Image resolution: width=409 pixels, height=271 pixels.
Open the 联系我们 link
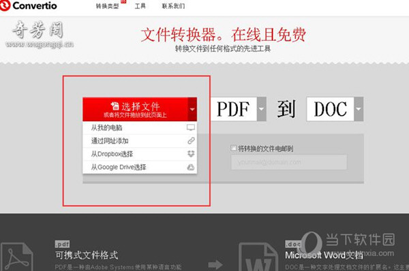pos(173,5)
